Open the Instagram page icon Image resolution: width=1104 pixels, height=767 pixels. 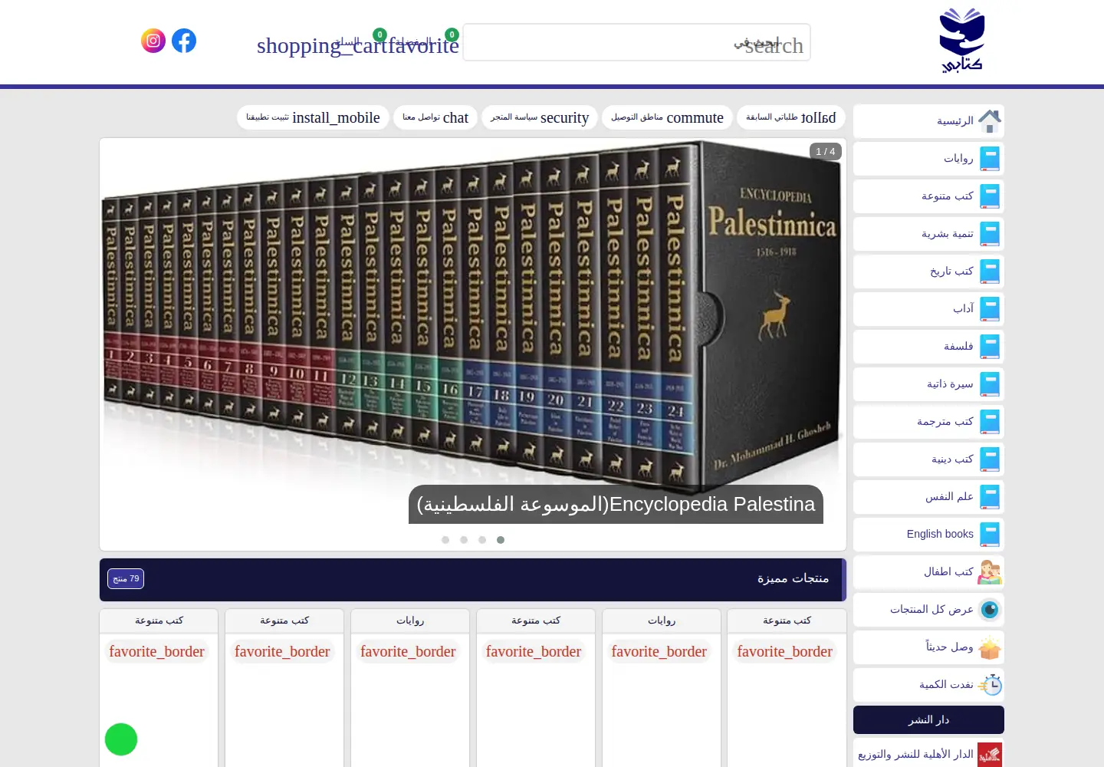pyautogui.click(x=153, y=41)
